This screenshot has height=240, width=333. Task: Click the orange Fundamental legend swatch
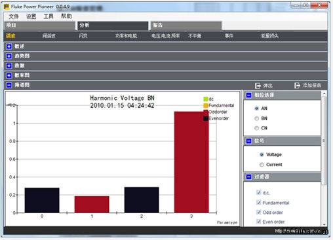[x=206, y=106]
